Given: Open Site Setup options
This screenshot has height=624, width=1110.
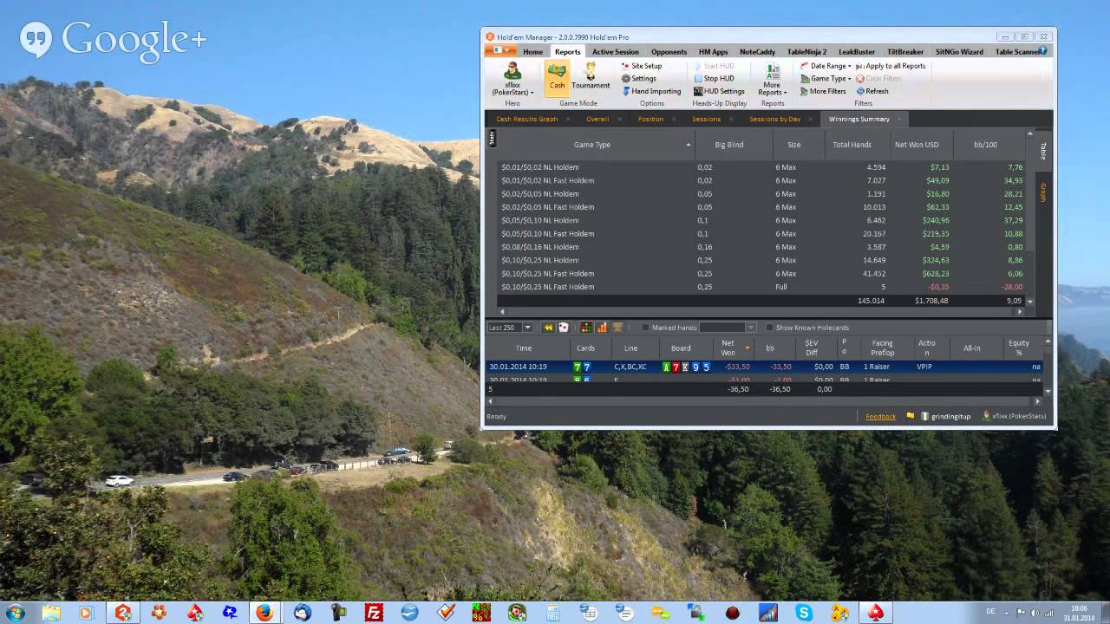Looking at the screenshot, I should (x=641, y=66).
